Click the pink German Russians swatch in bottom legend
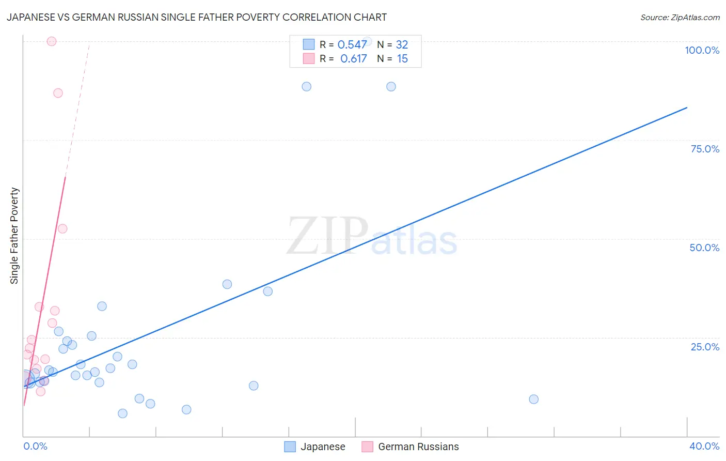The height and width of the screenshot is (461, 726). 368,447
